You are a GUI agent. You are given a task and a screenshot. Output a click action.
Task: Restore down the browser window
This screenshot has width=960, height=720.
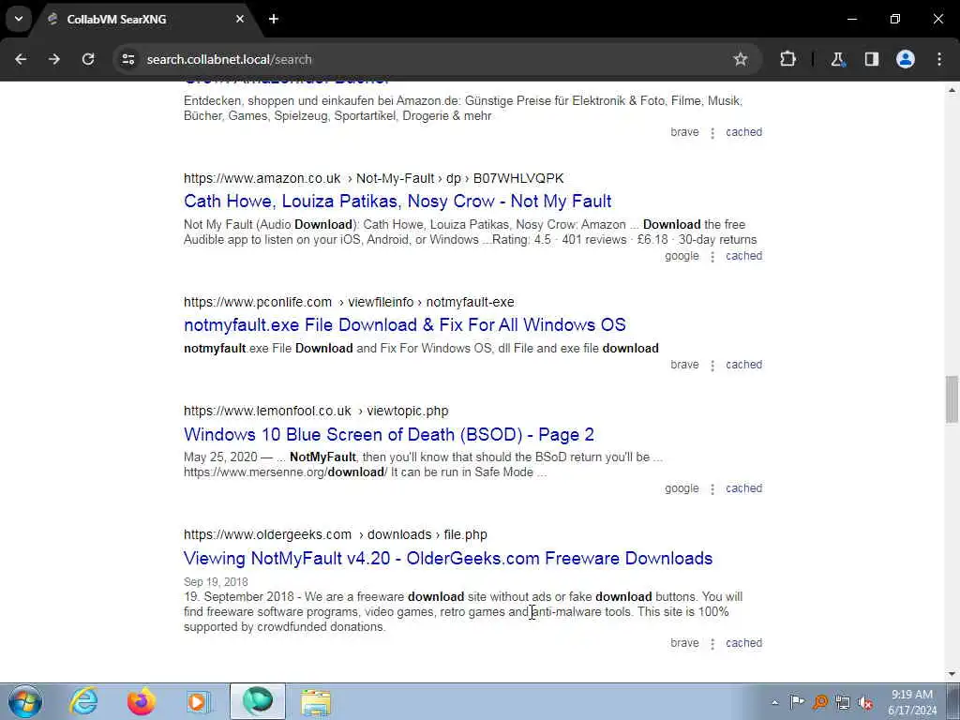(894, 19)
